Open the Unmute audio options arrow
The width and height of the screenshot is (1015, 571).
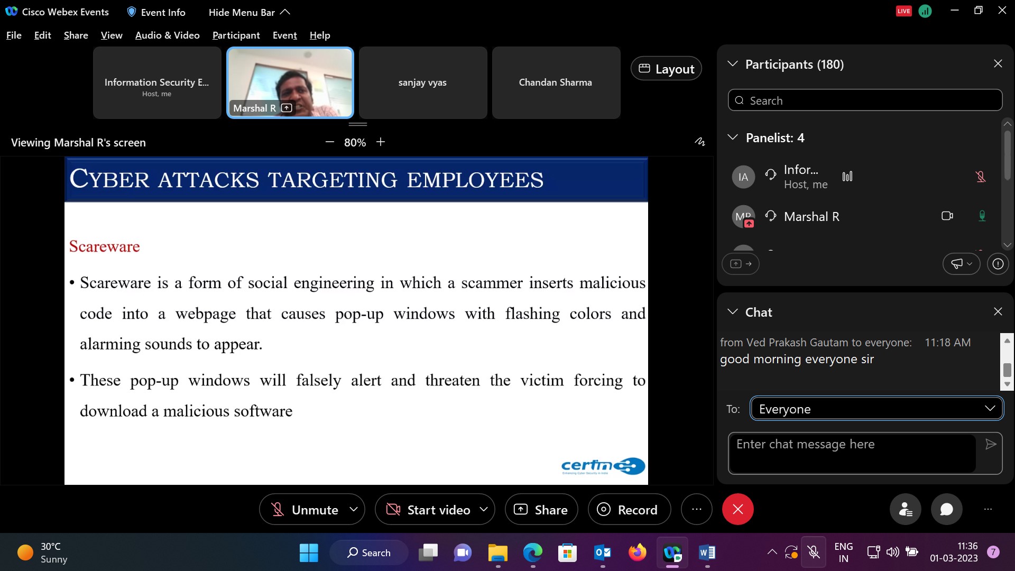pyautogui.click(x=354, y=509)
